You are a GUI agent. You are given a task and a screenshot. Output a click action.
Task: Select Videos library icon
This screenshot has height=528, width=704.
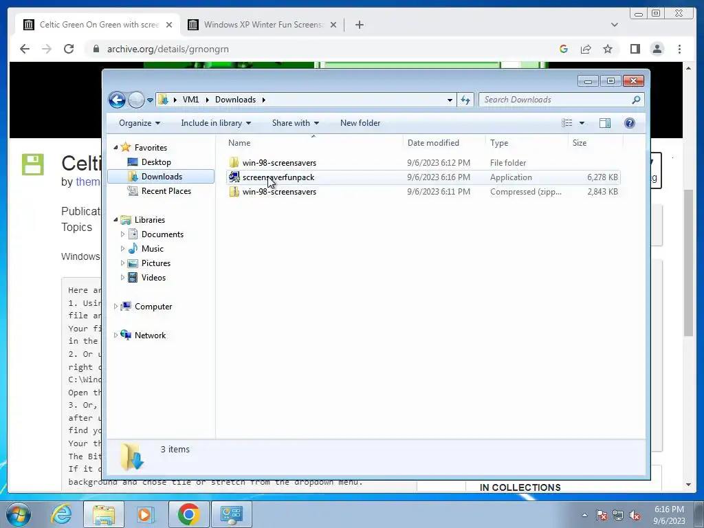pos(133,278)
